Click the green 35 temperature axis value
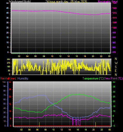The width and height of the screenshot is (123, 132). (114, 87)
